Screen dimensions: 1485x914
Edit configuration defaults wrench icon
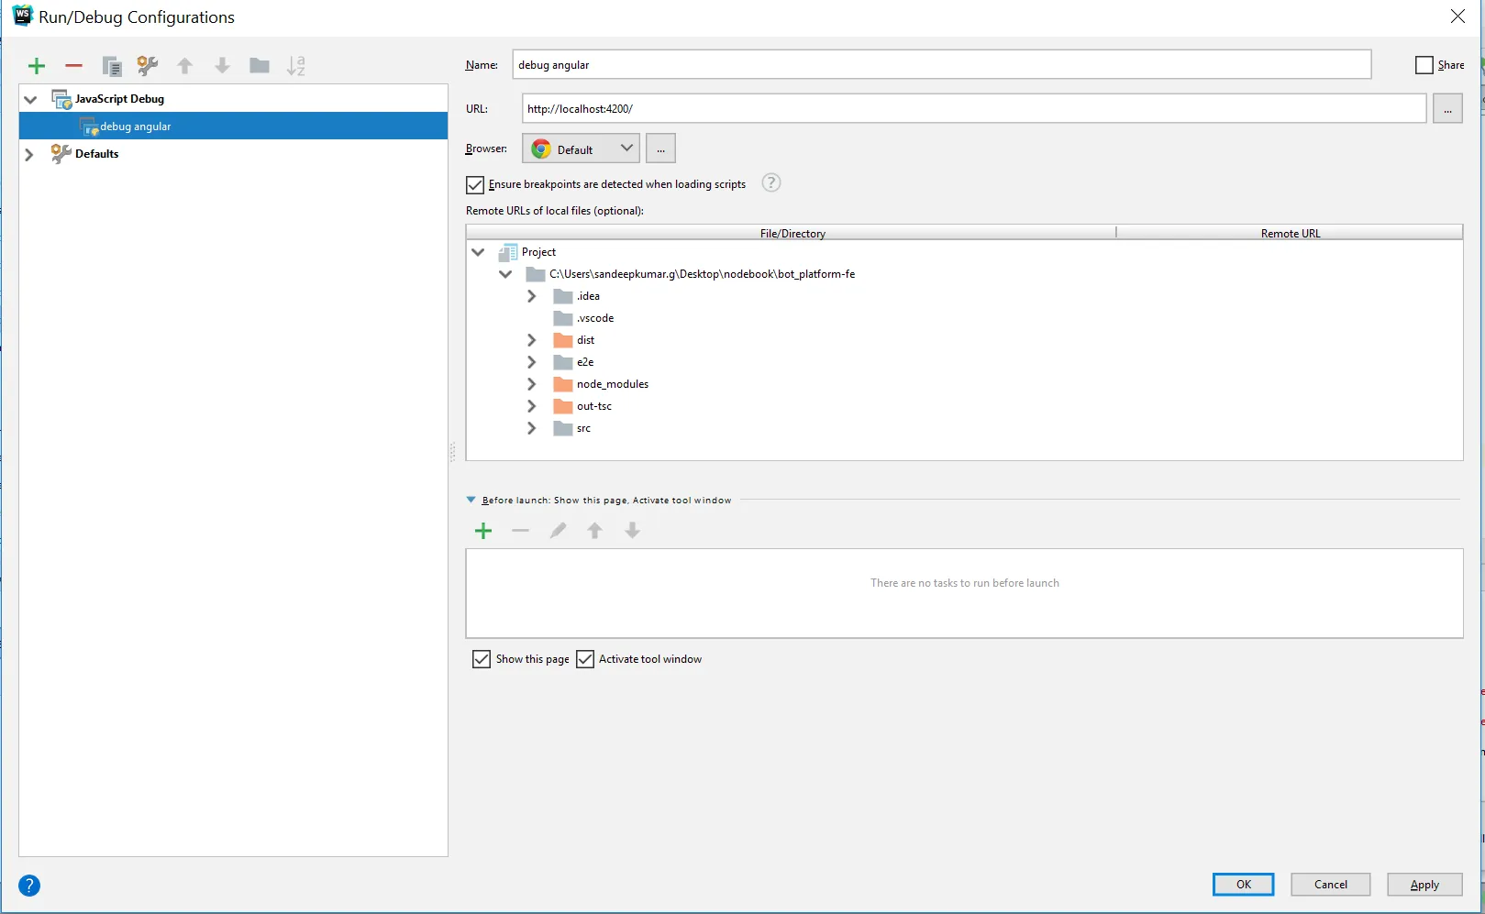(x=148, y=66)
